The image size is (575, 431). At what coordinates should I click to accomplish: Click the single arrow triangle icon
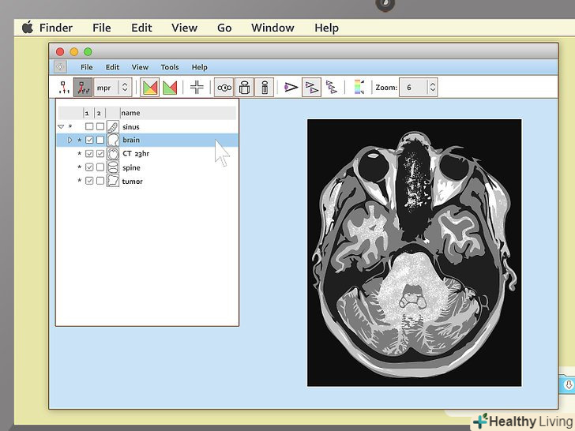(x=291, y=88)
